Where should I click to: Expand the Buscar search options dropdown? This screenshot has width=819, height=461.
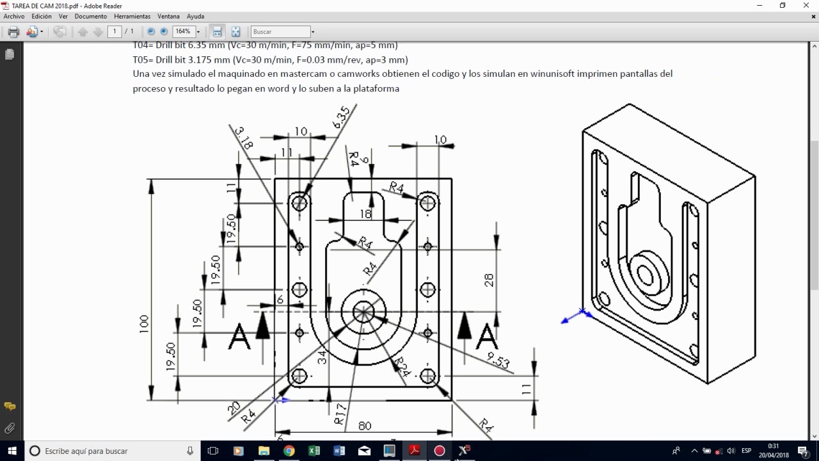click(313, 31)
